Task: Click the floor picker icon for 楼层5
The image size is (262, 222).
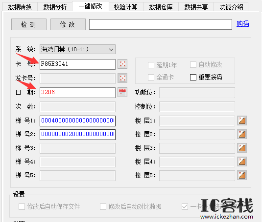Action: (x=242, y=175)
